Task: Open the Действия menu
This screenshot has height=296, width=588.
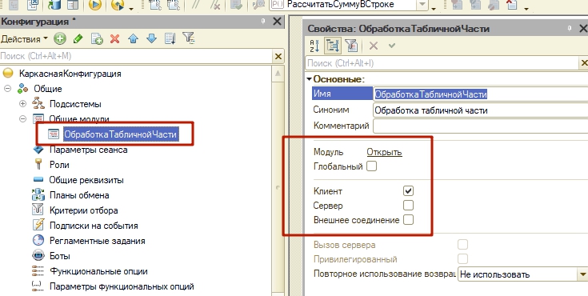Action: coord(24,39)
